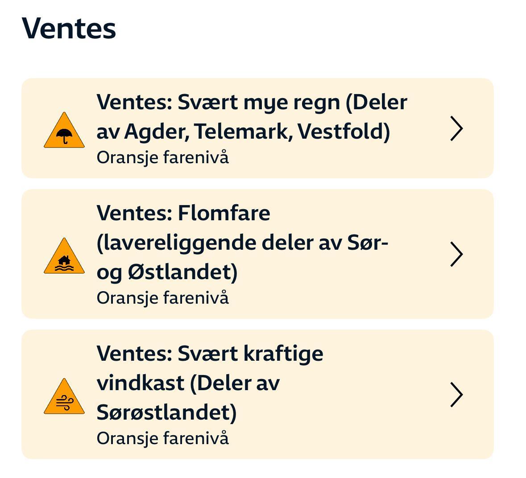The width and height of the screenshot is (526, 478).
Task: Click 'Oransje farenivå' under the rain warning
Action: coord(162,157)
